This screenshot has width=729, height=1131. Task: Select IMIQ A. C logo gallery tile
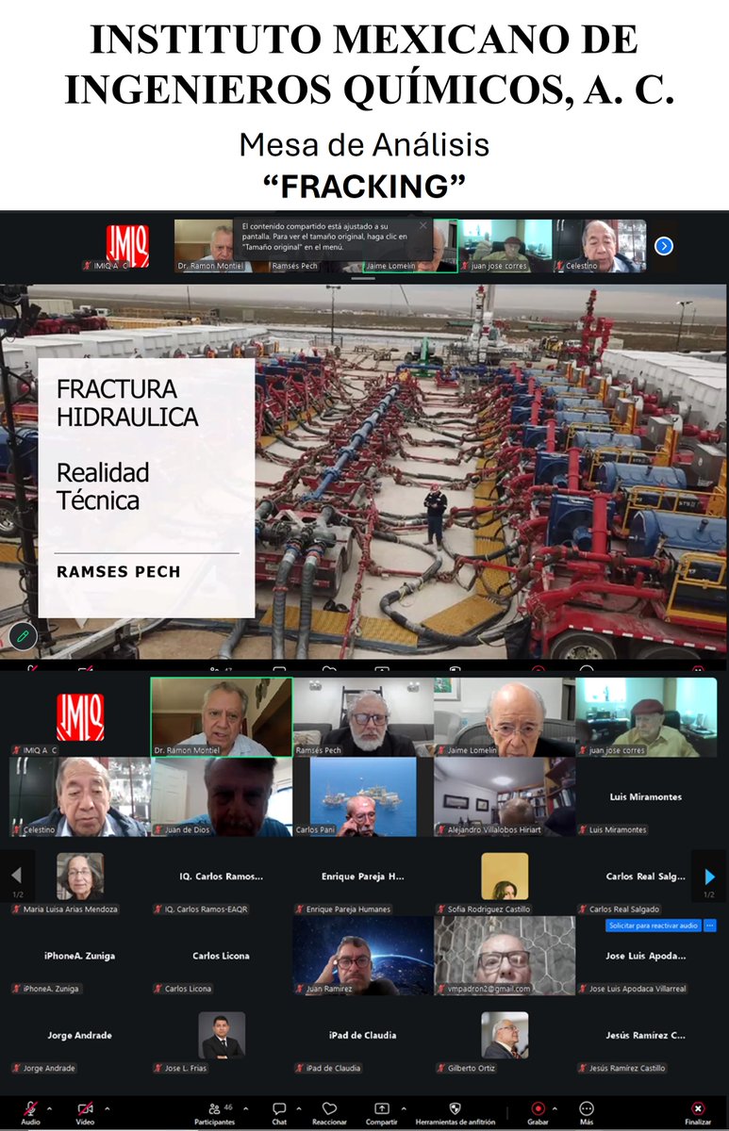coord(79,717)
